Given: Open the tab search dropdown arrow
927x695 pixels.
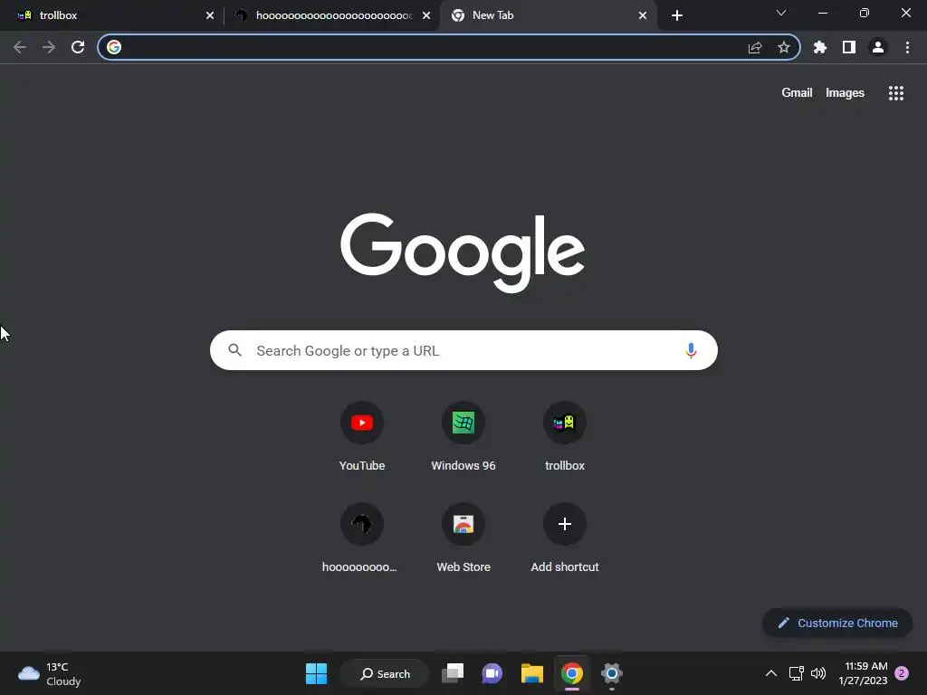Looking at the screenshot, I should click(781, 13).
